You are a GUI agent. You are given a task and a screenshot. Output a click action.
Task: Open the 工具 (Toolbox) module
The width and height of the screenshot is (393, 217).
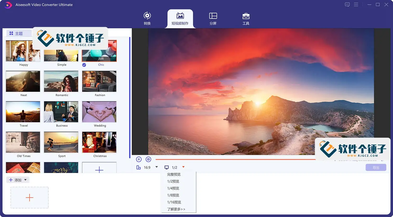pyautogui.click(x=246, y=18)
